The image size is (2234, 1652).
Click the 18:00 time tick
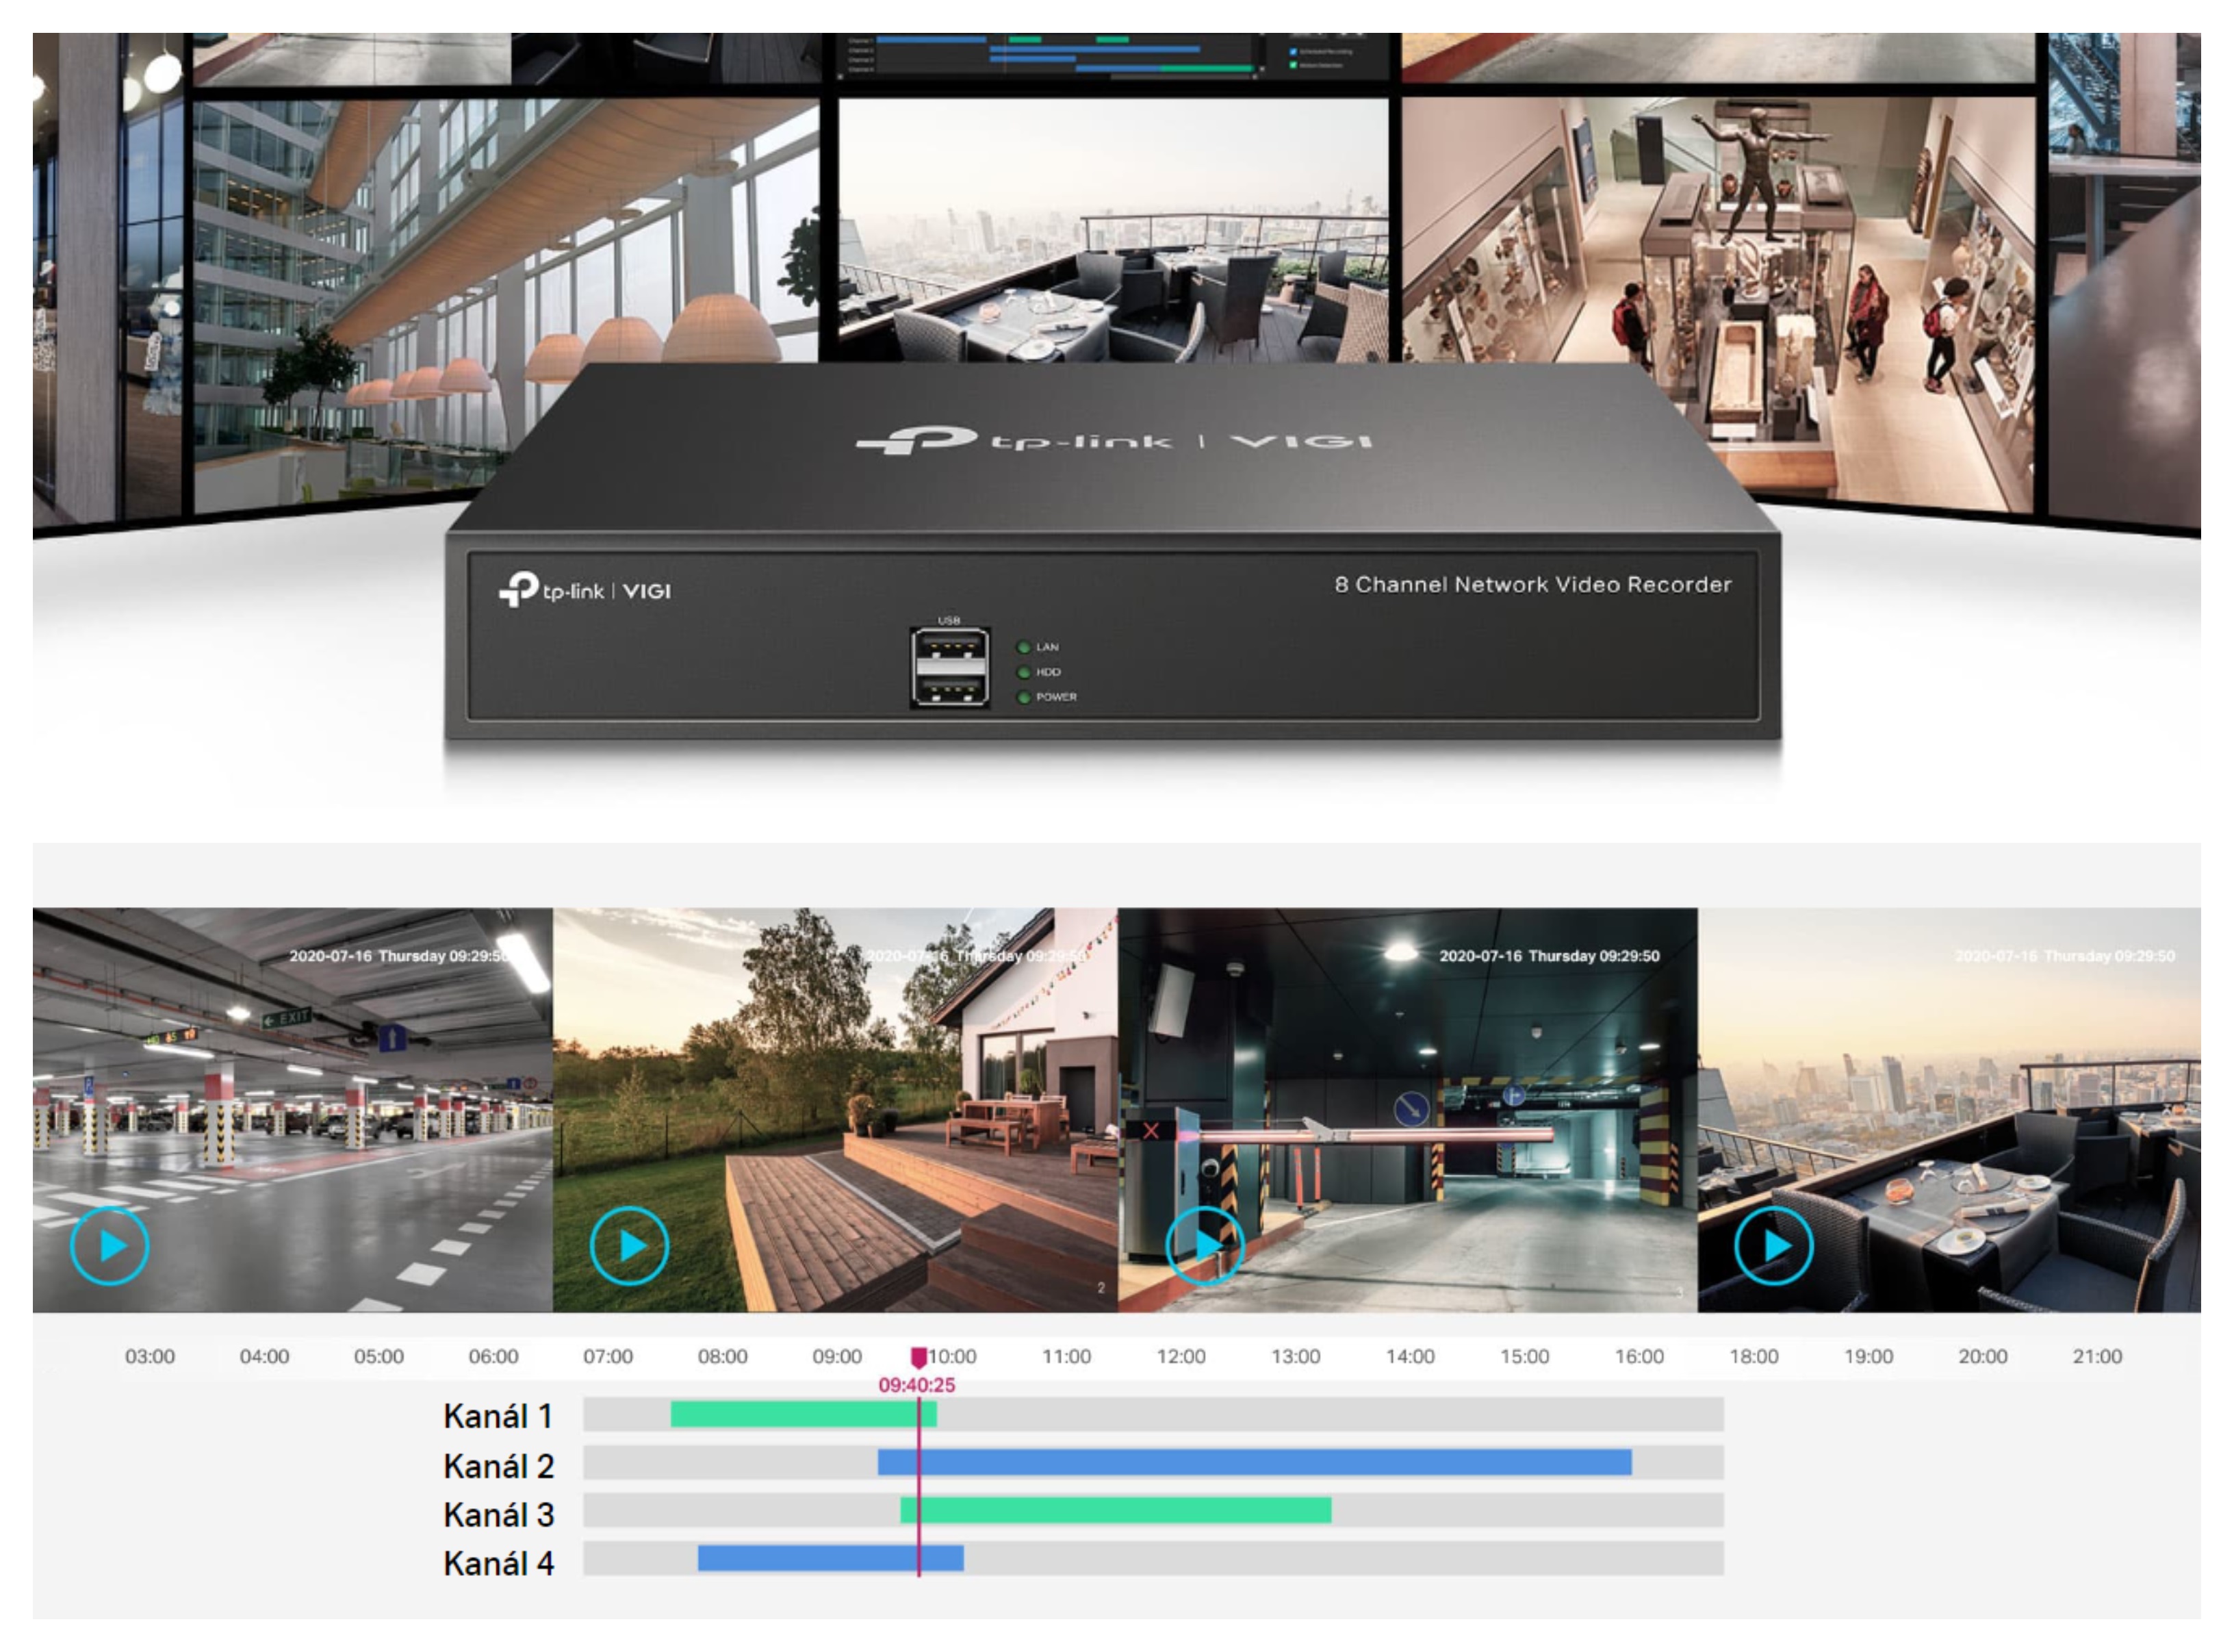click(x=1754, y=1356)
